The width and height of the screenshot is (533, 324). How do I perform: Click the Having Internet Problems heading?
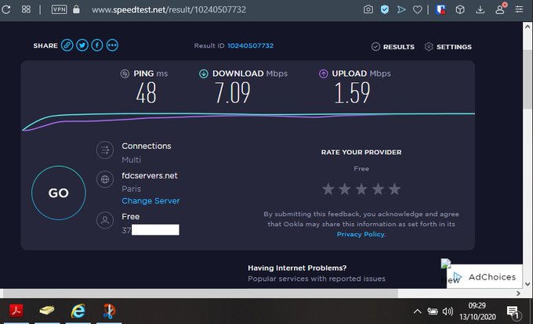point(297,268)
